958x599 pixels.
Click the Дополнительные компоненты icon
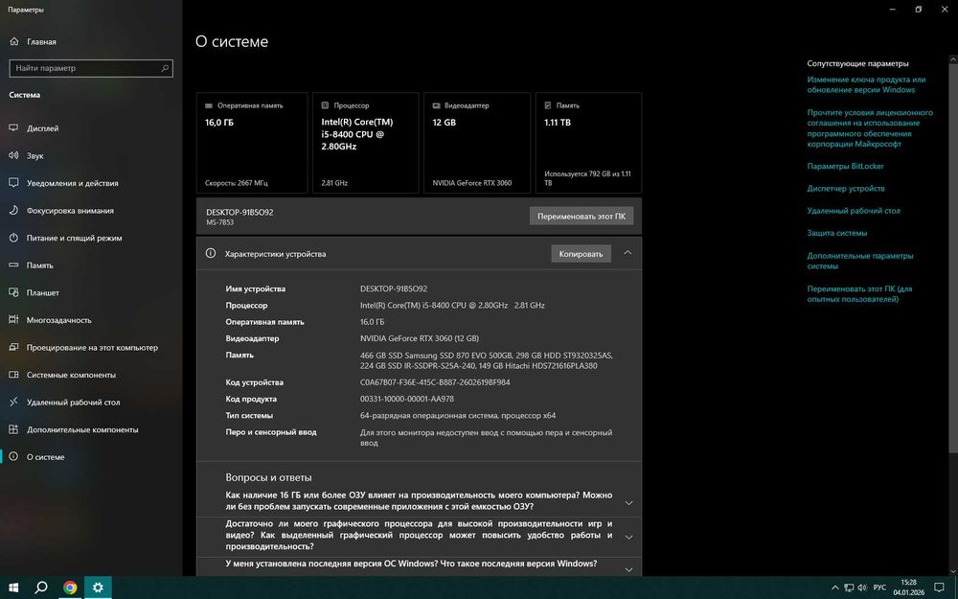tap(13, 429)
